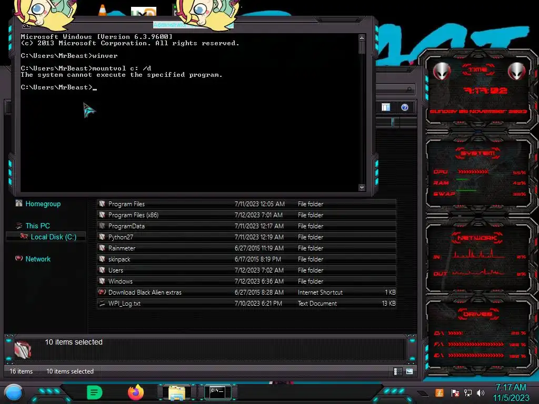The image size is (539, 404).
Task: Select the Rainmeter folder
Action: point(246,248)
